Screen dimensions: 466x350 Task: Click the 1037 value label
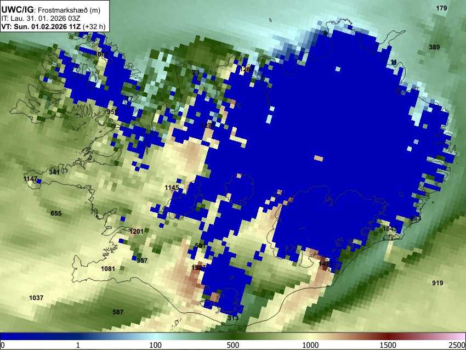36,298
